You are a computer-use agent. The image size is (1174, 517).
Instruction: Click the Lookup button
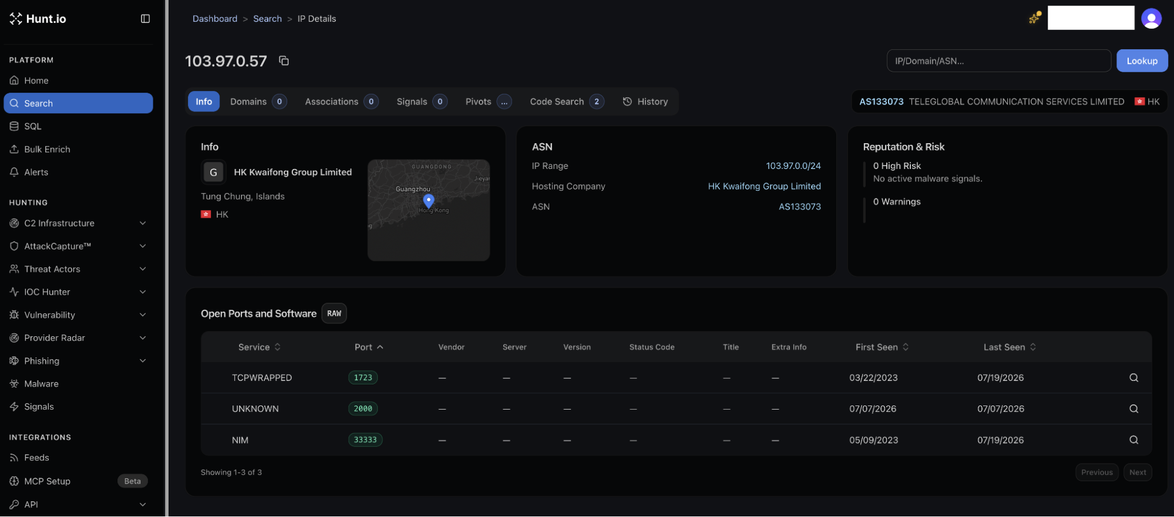pos(1142,61)
